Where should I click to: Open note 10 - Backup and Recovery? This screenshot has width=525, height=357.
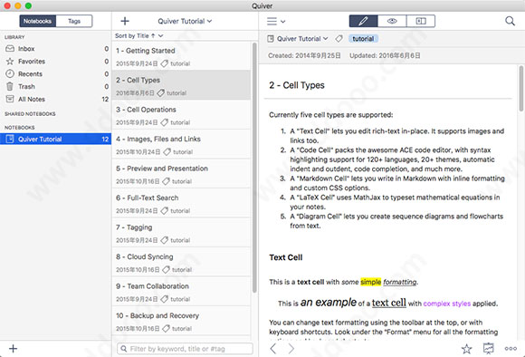pos(181,321)
